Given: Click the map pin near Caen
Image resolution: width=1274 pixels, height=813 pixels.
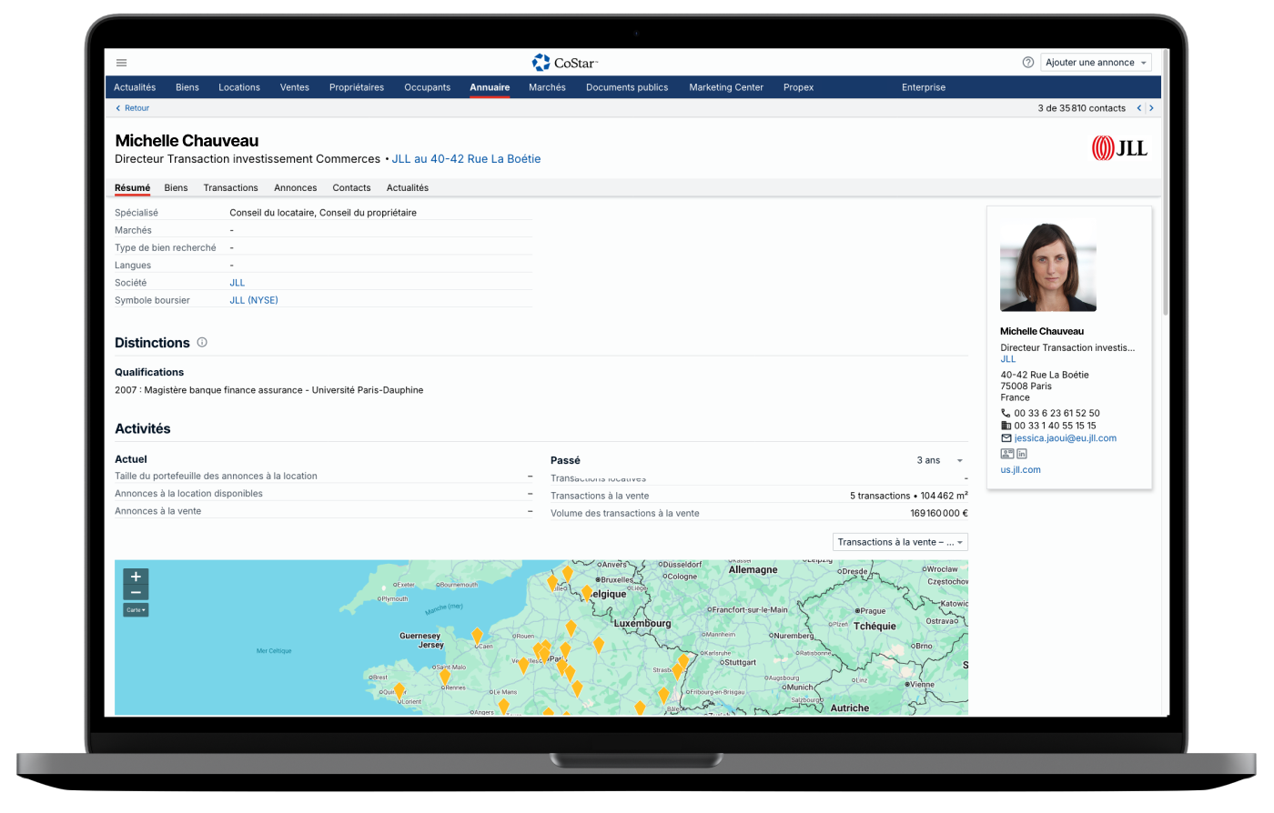Looking at the screenshot, I should pos(477,635).
